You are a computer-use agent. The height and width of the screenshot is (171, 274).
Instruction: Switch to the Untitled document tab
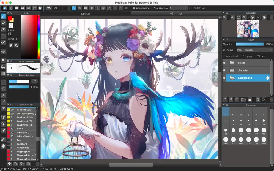tap(86, 14)
